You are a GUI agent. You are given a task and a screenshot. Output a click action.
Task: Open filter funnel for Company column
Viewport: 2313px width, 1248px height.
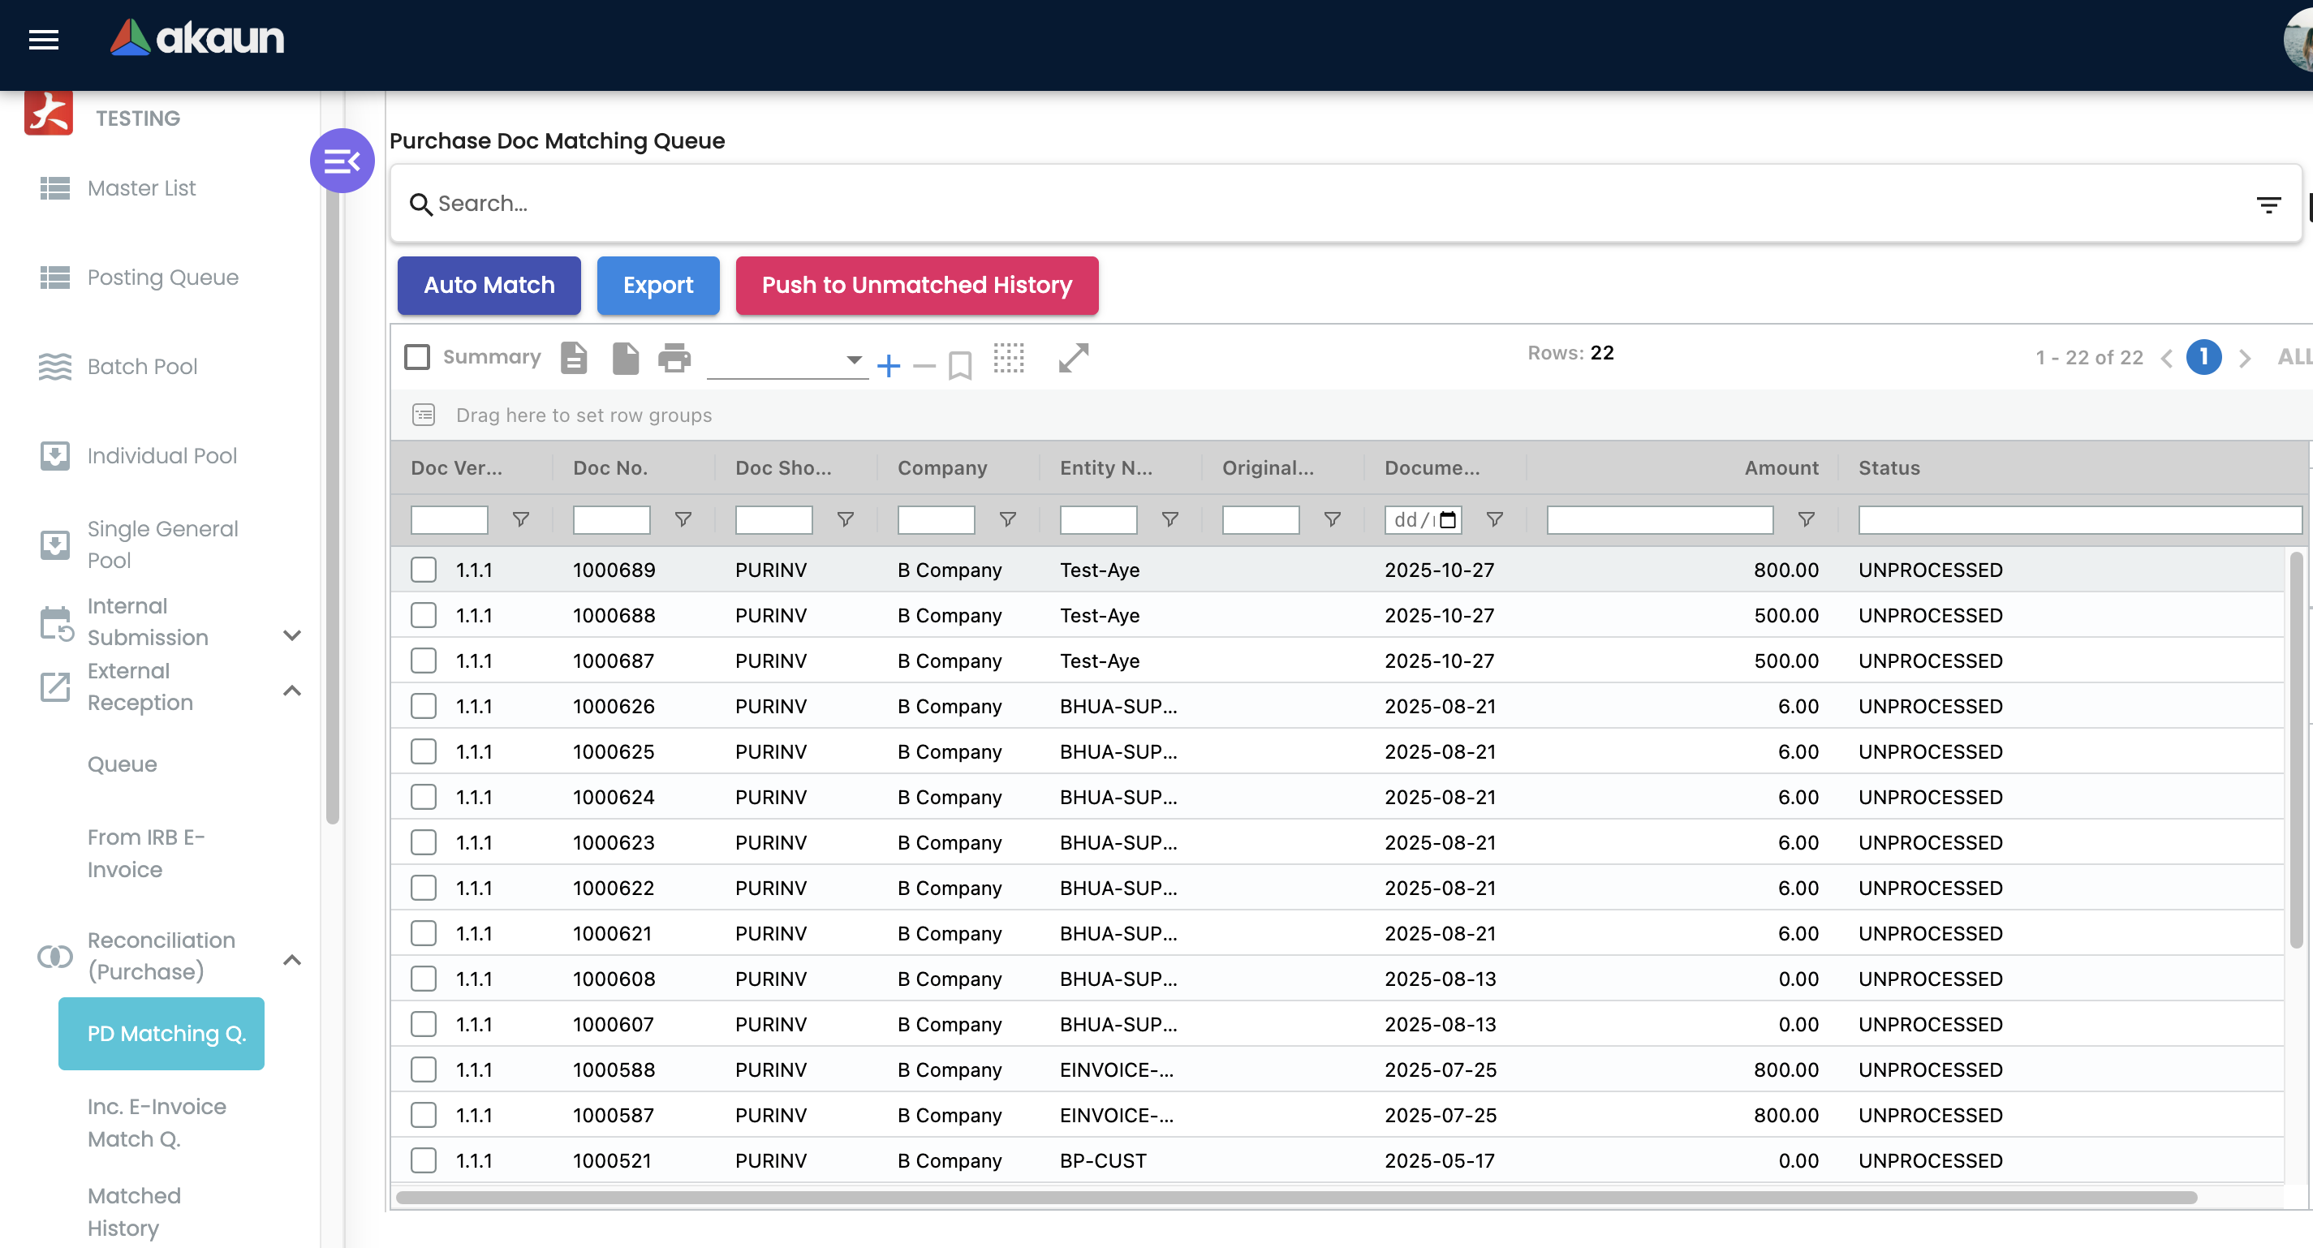click(x=1007, y=520)
